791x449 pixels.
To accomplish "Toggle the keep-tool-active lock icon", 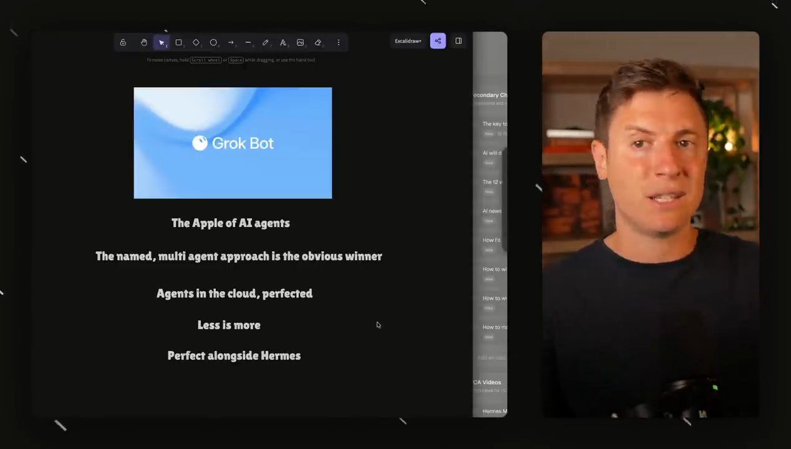I will [123, 42].
